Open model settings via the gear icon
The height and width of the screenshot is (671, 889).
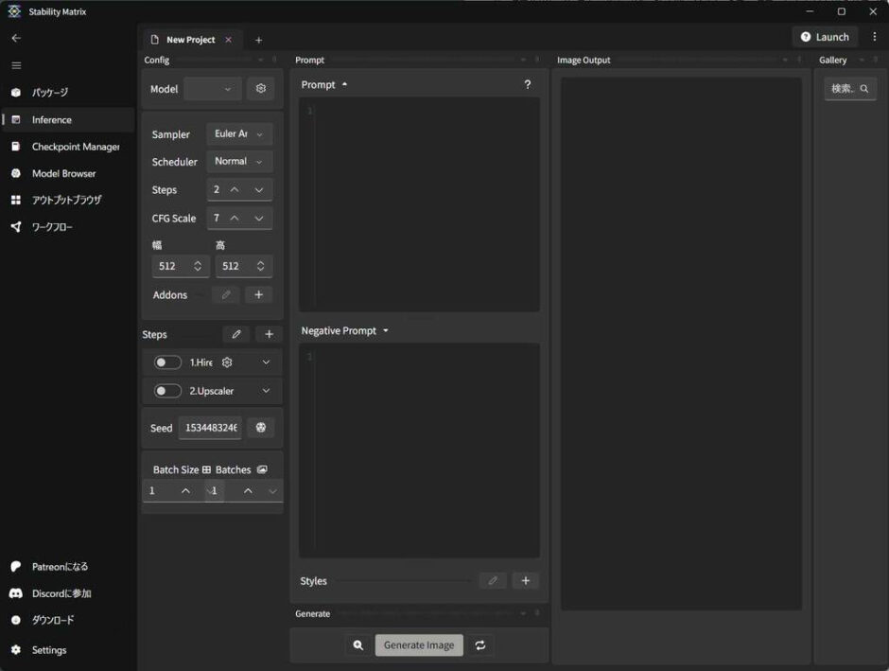tap(260, 88)
